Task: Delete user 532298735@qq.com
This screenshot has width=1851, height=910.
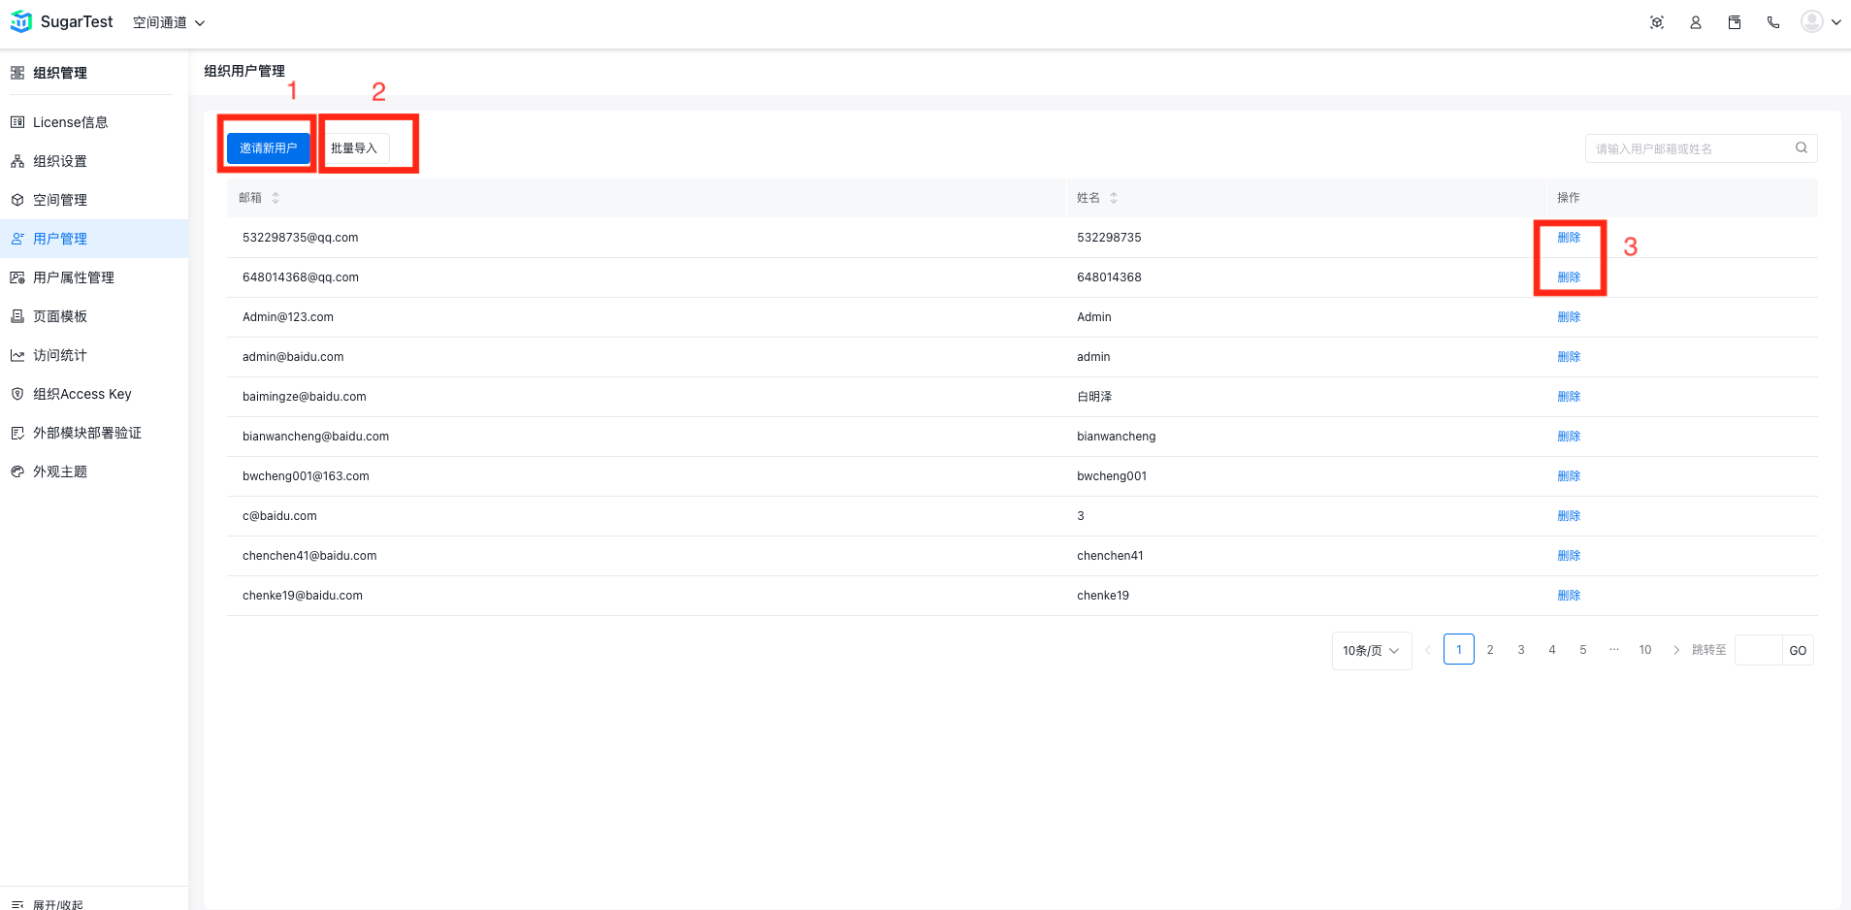Action: point(1569,238)
